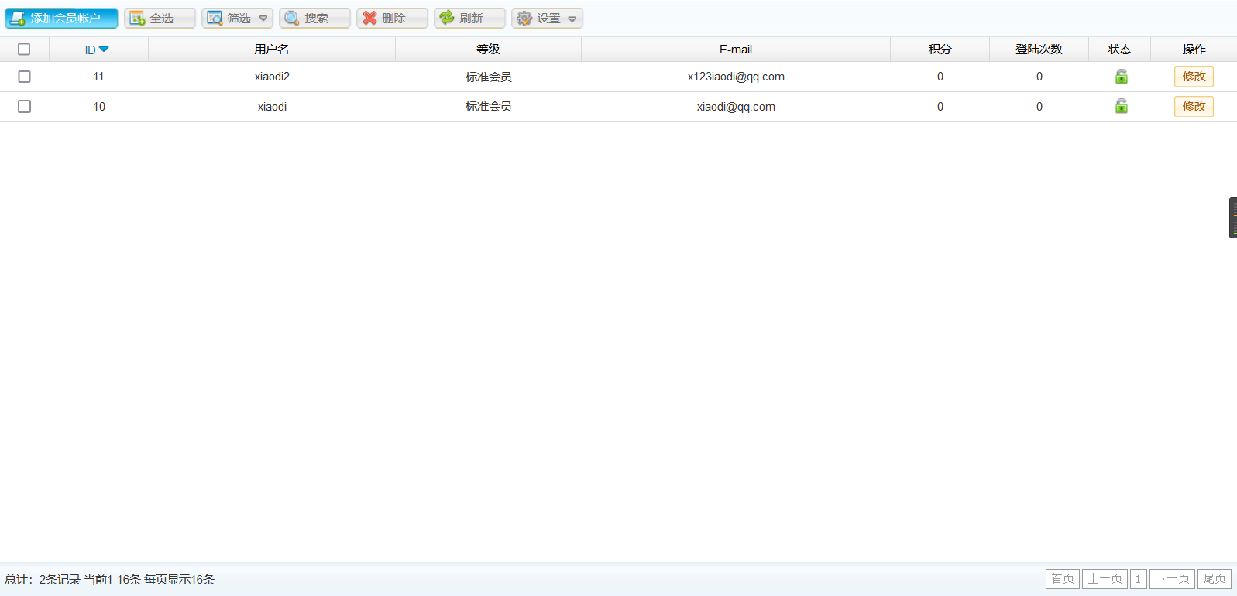1237x596 pixels.
Task: Click the dark side panel handle at right edge
Action: pyautogui.click(x=1233, y=218)
